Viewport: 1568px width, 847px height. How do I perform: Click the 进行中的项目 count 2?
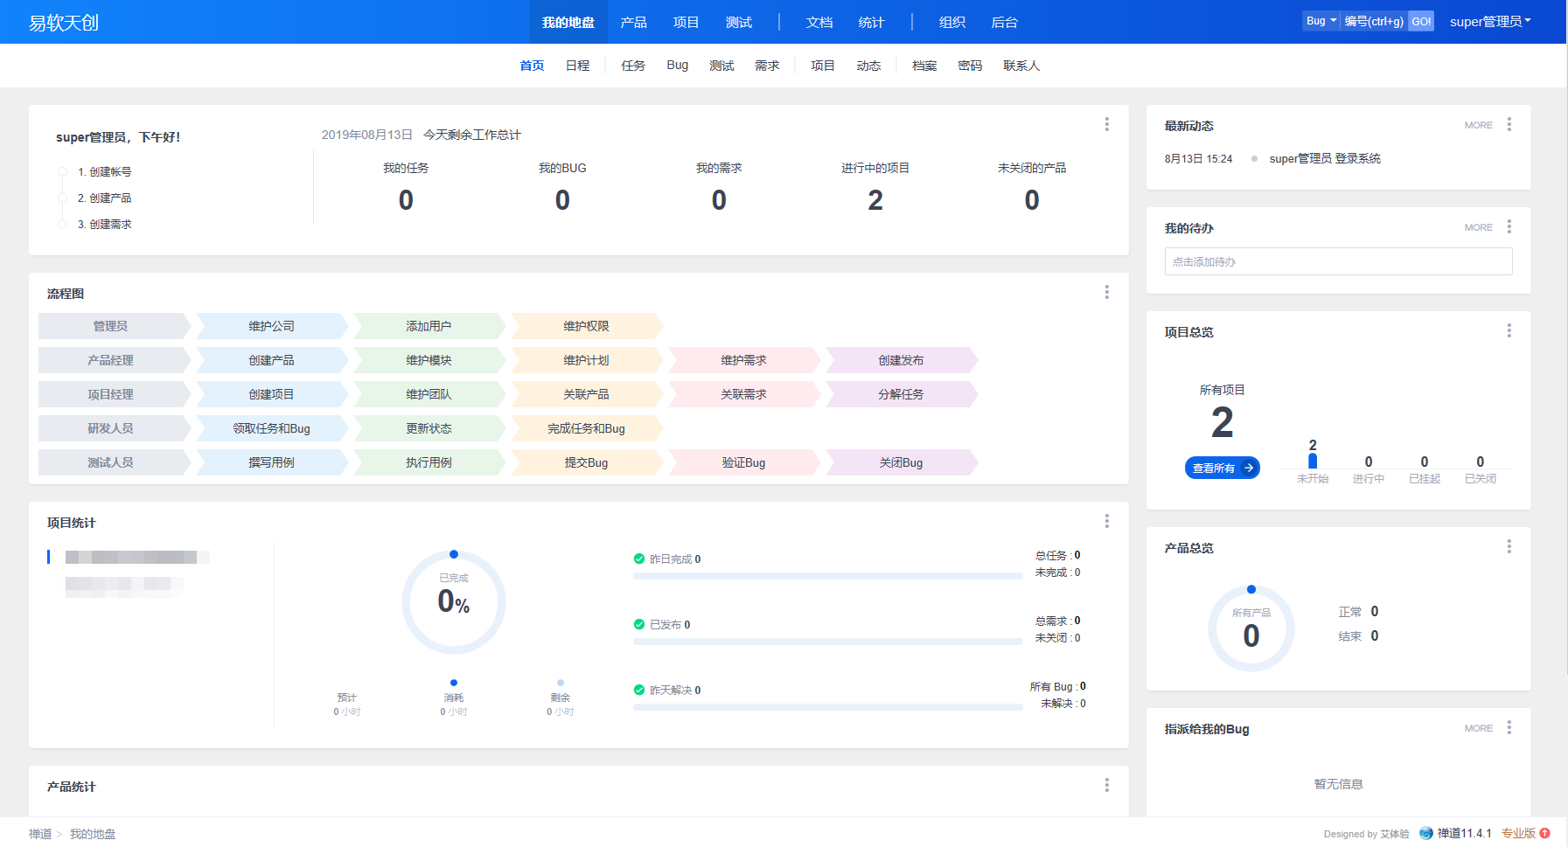[875, 200]
